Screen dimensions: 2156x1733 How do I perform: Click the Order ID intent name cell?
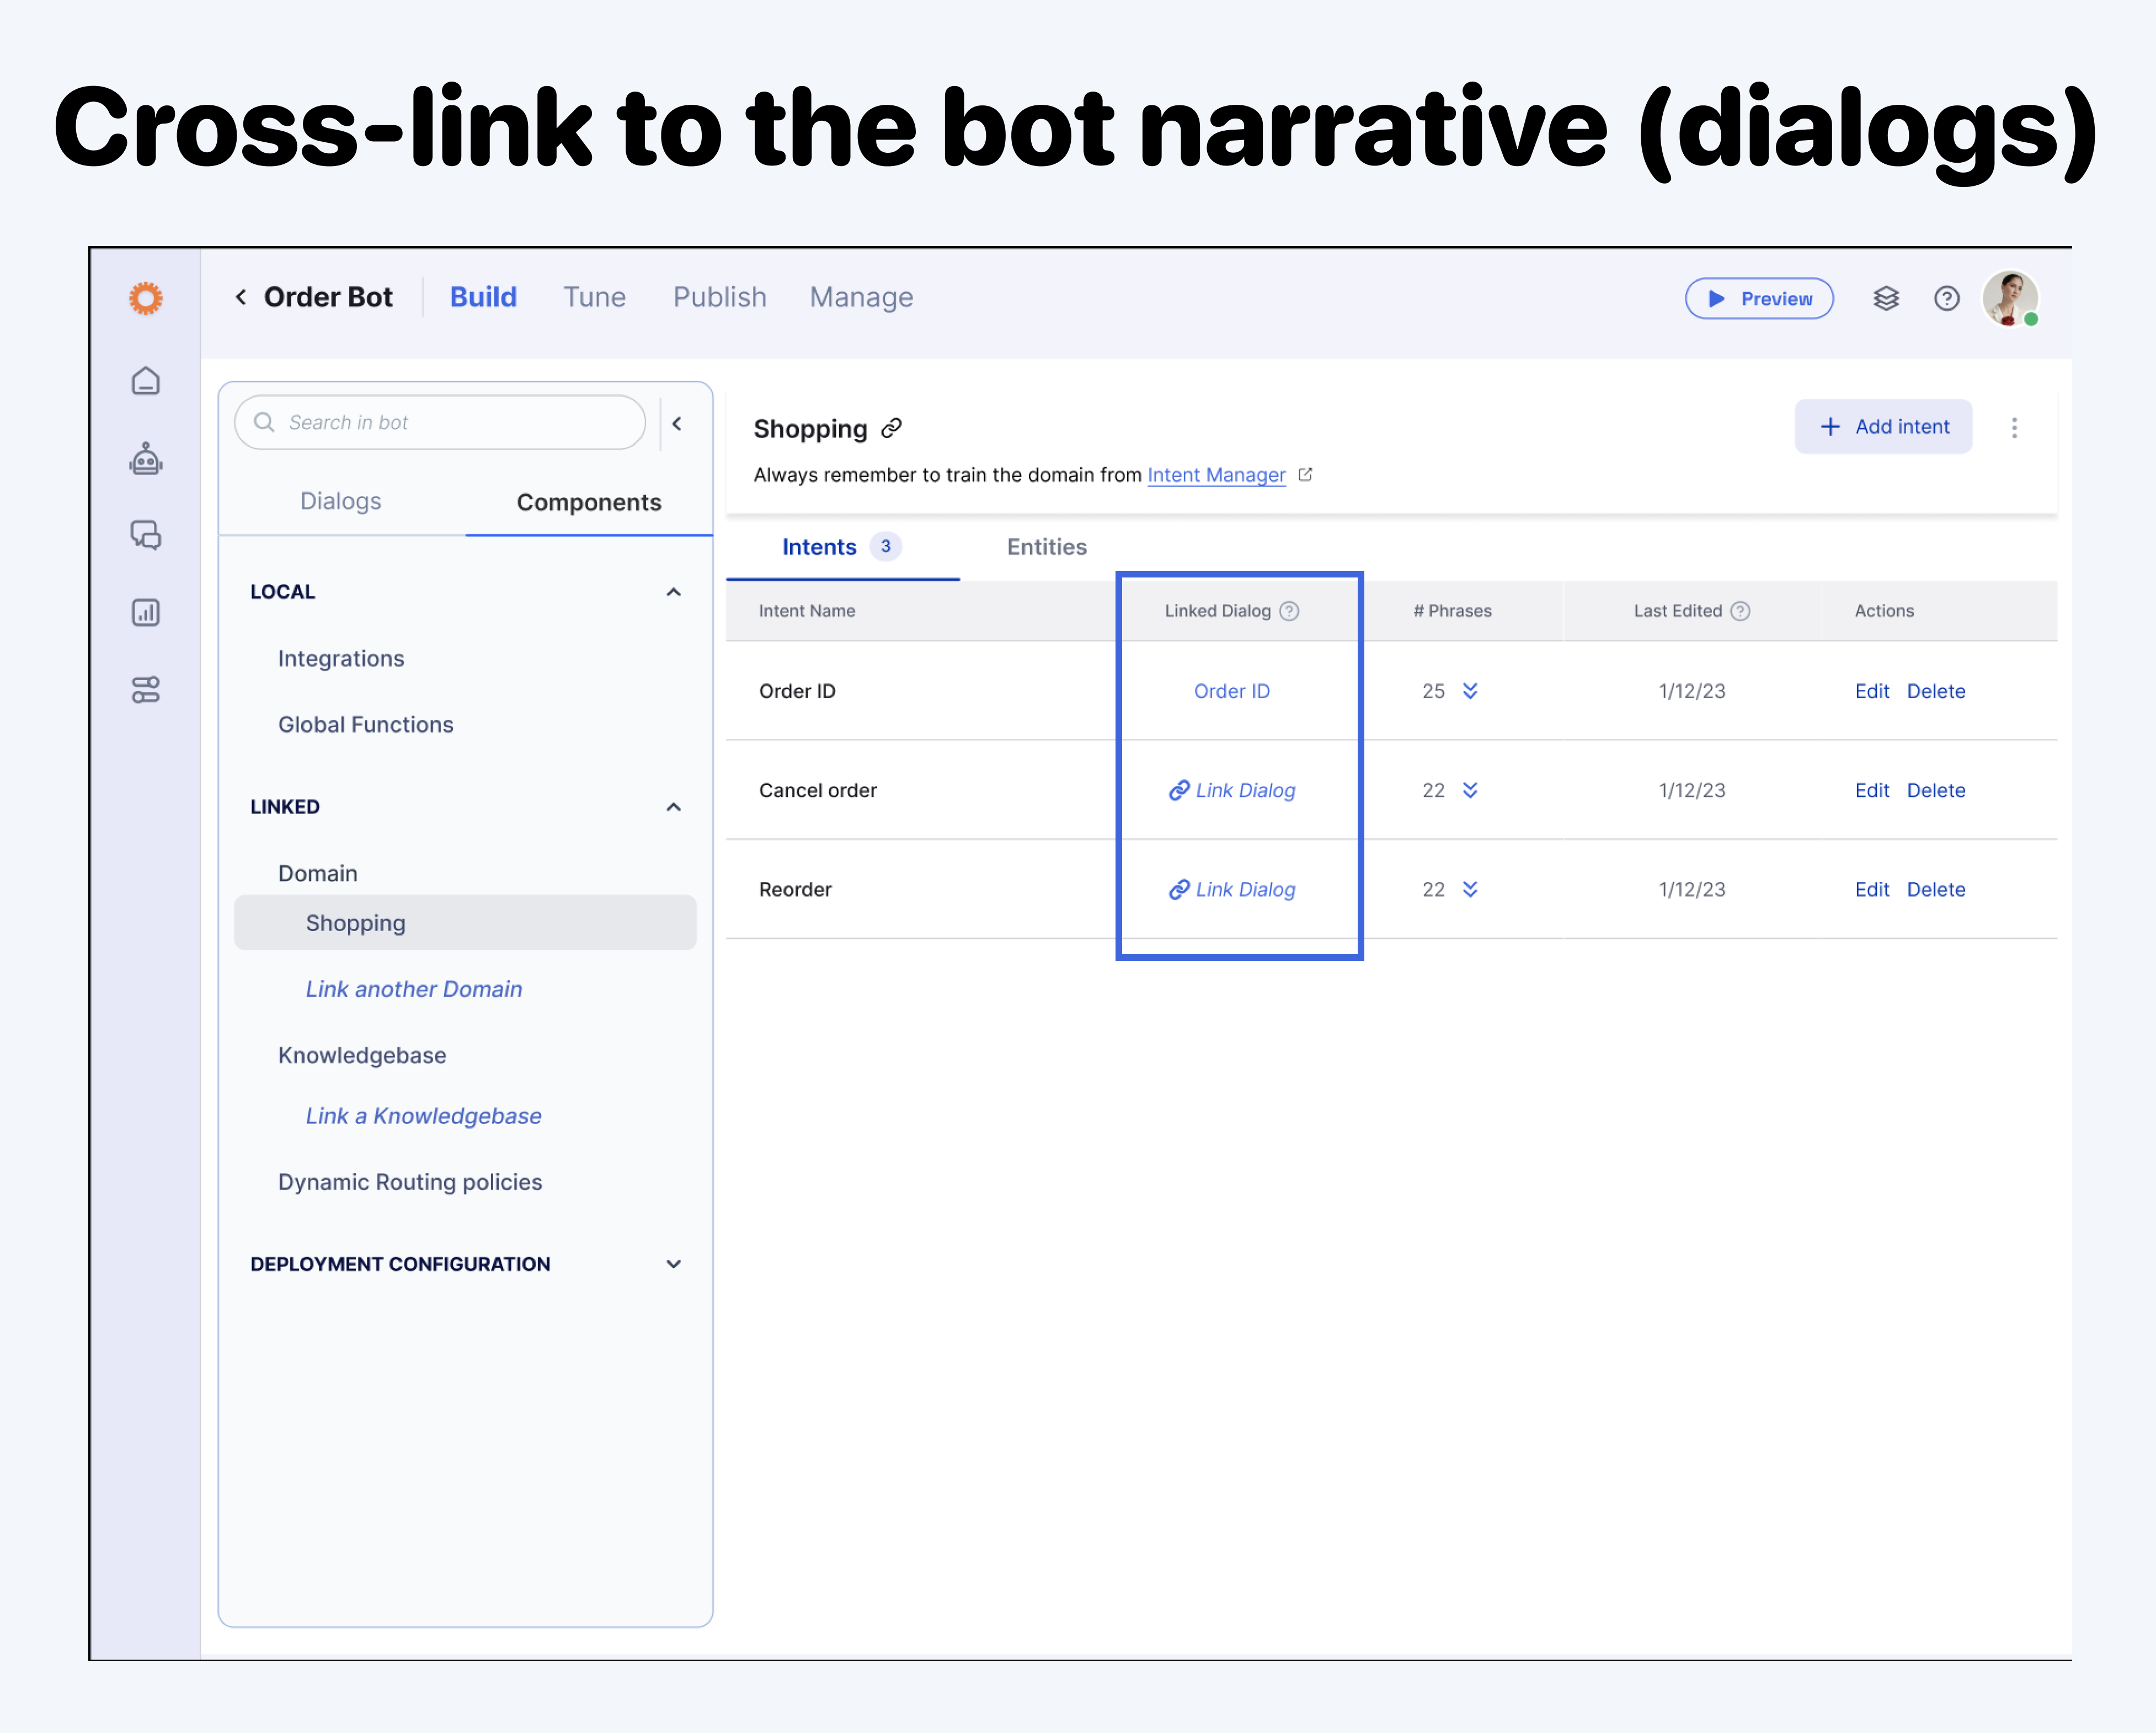(x=797, y=691)
